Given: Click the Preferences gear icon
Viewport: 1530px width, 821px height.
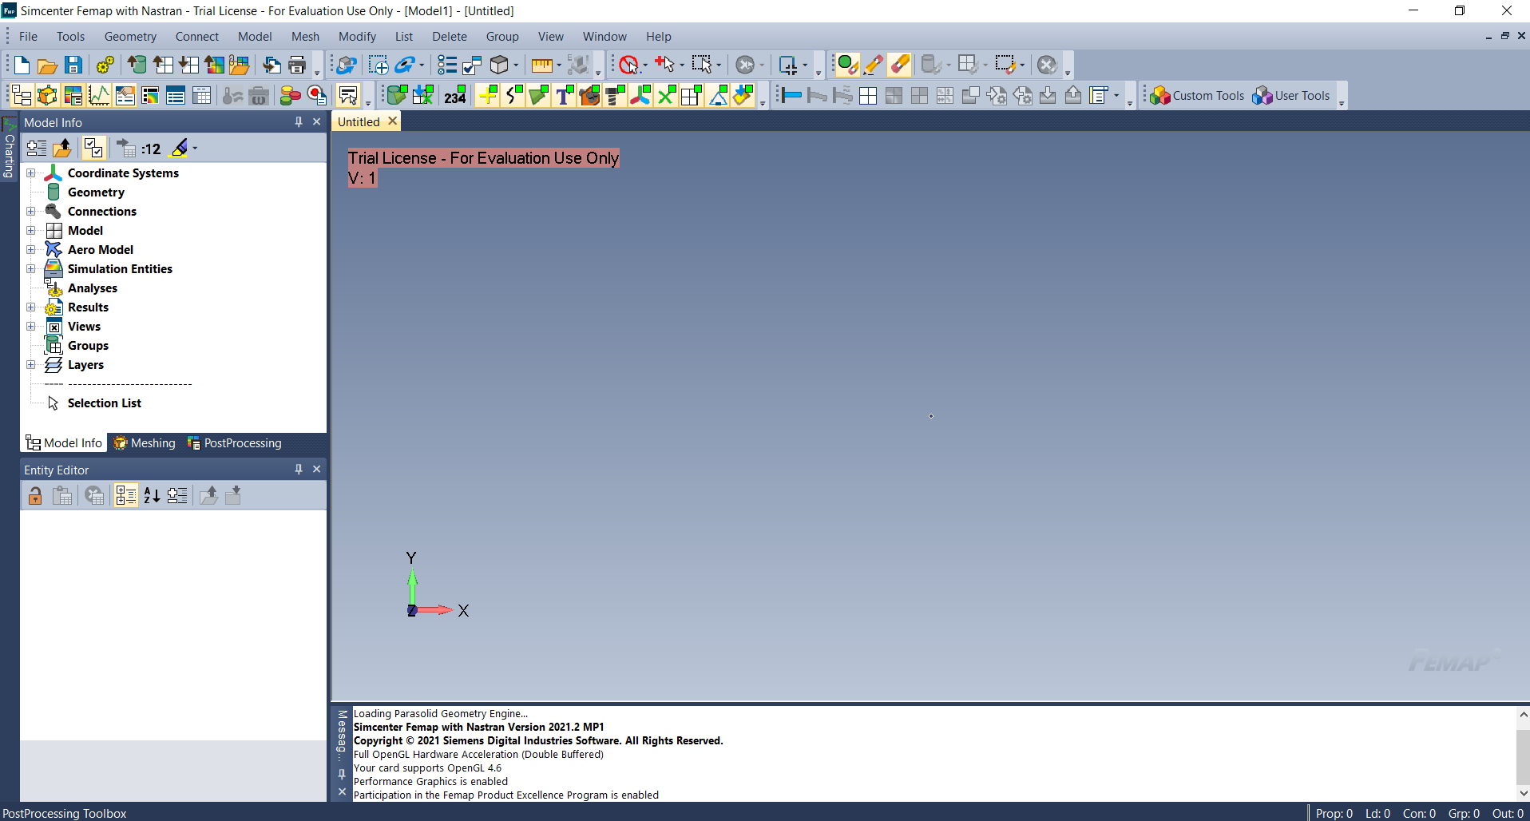Looking at the screenshot, I should tap(105, 65).
